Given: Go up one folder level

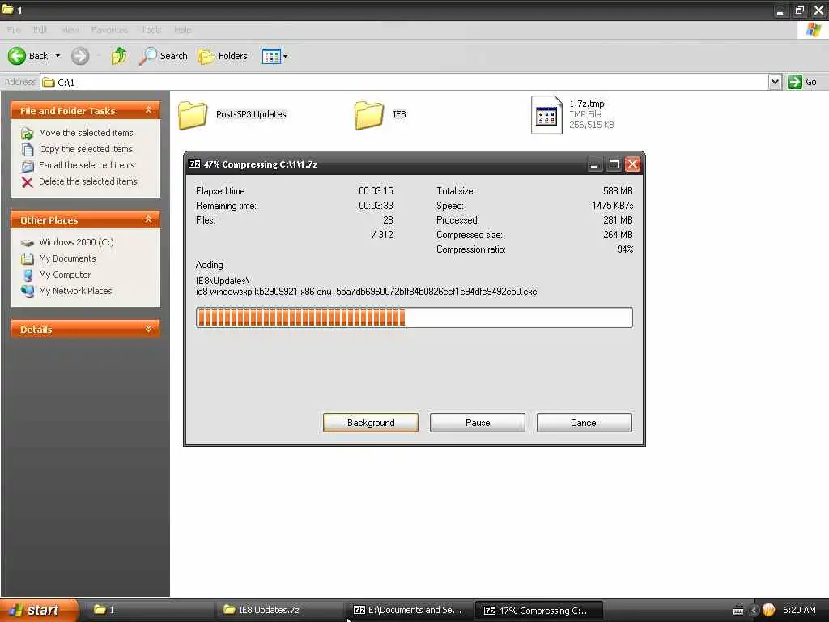Looking at the screenshot, I should 119,56.
